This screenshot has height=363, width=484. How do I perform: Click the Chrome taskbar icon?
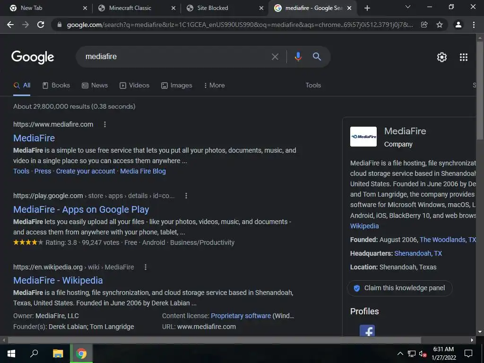point(81,354)
